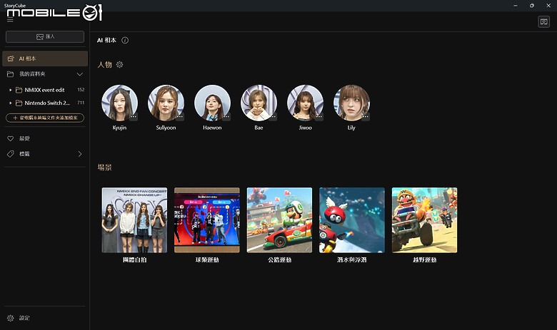The width and height of the screenshot is (557, 330).
Task: Click the folder icon beside My Folders
Action: click(10, 74)
